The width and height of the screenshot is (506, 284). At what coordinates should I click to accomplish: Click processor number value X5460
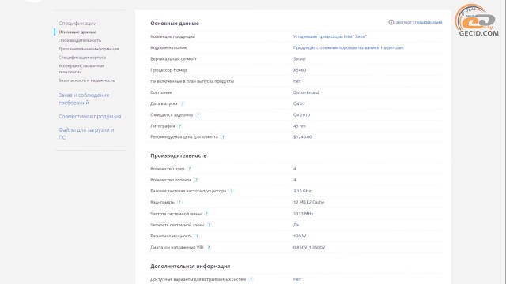coord(300,70)
